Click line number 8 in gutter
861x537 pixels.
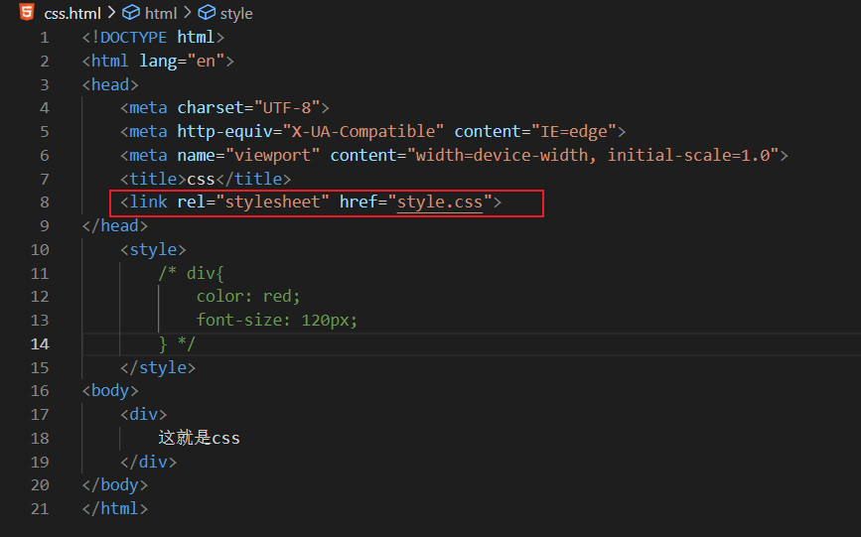45,202
